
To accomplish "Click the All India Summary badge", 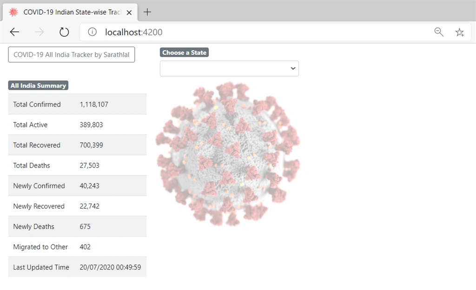I will (38, 86).
